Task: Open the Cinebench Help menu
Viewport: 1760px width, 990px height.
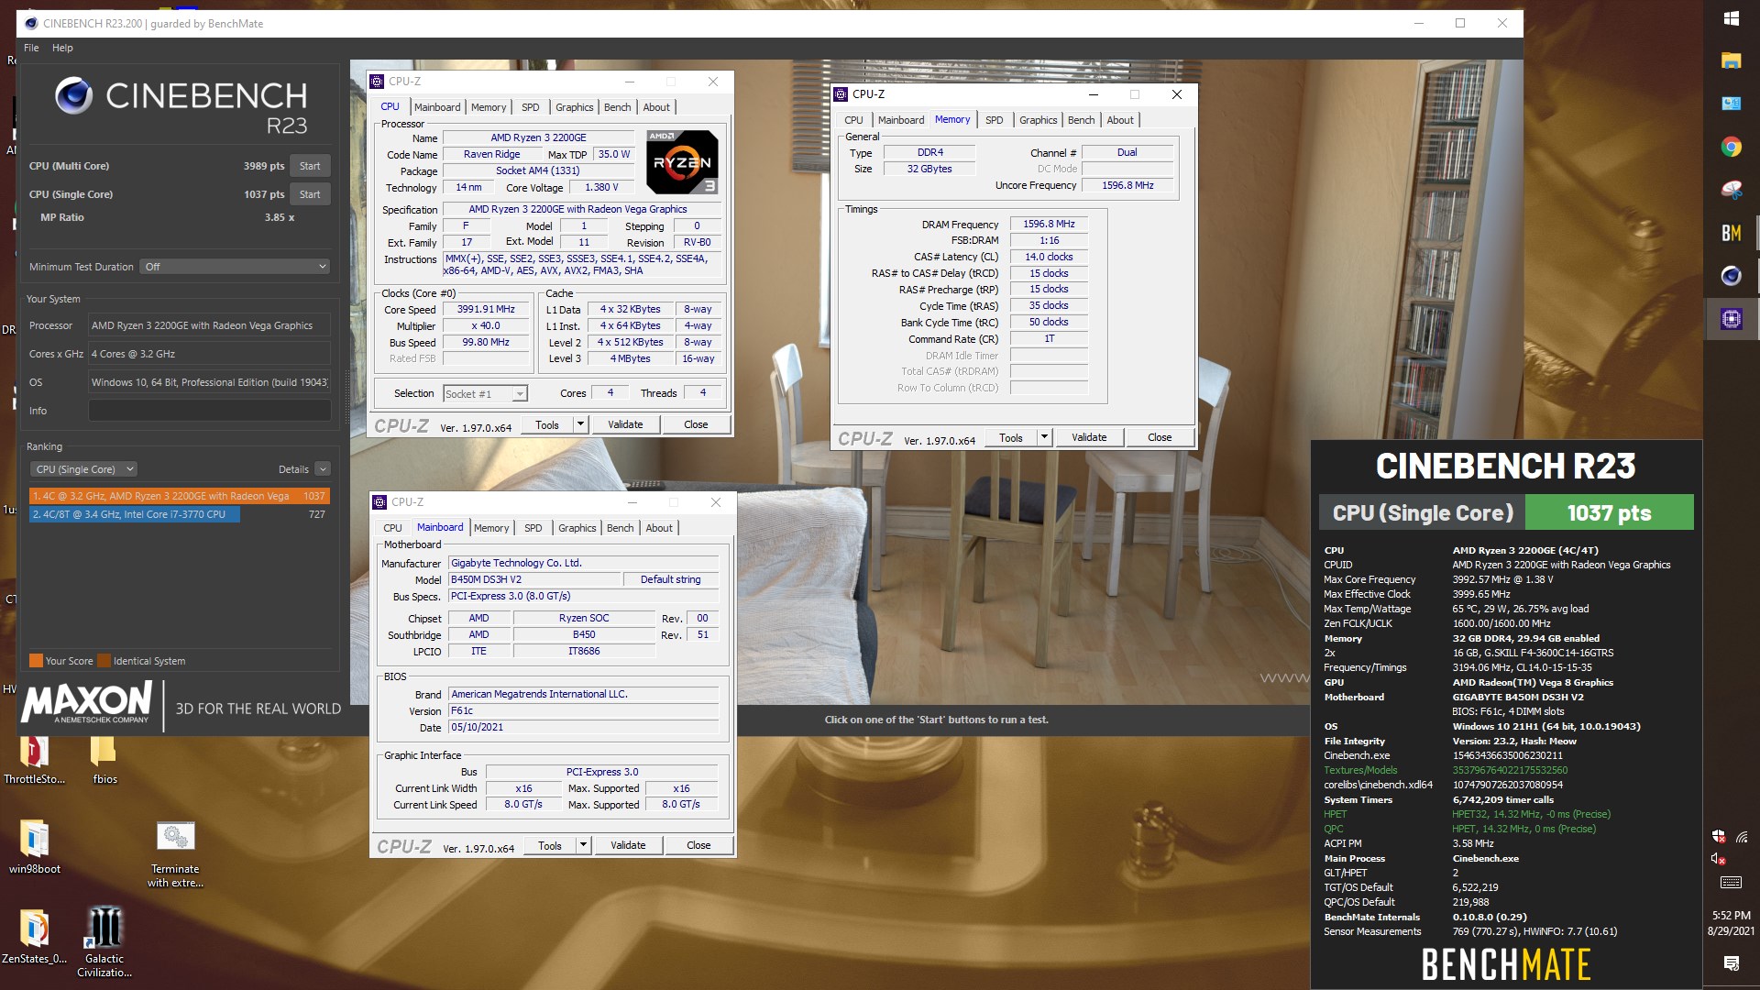Action: (x=62, y=48)
